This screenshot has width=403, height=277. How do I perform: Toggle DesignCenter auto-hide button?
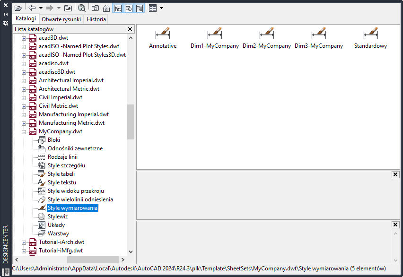5,14
